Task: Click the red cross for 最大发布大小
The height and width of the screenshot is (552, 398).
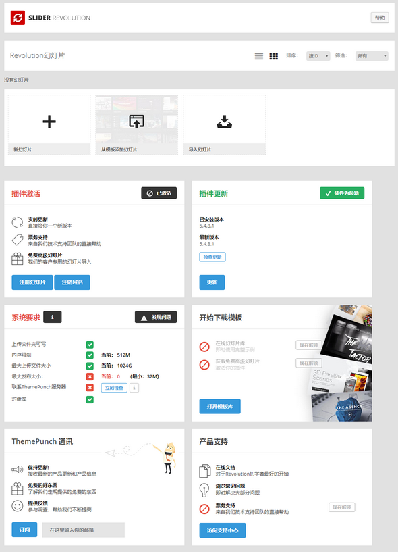Action: 90,377
